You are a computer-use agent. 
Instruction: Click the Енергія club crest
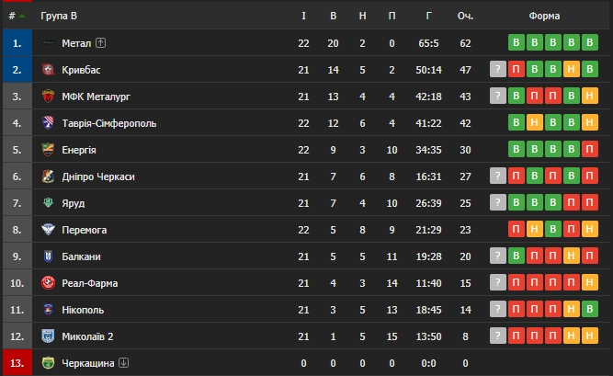48,150
